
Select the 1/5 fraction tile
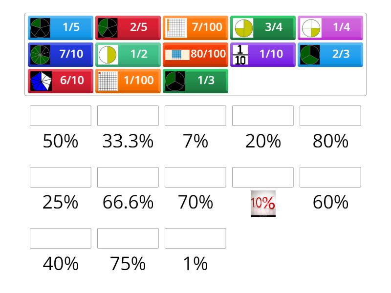click(59, 27)
